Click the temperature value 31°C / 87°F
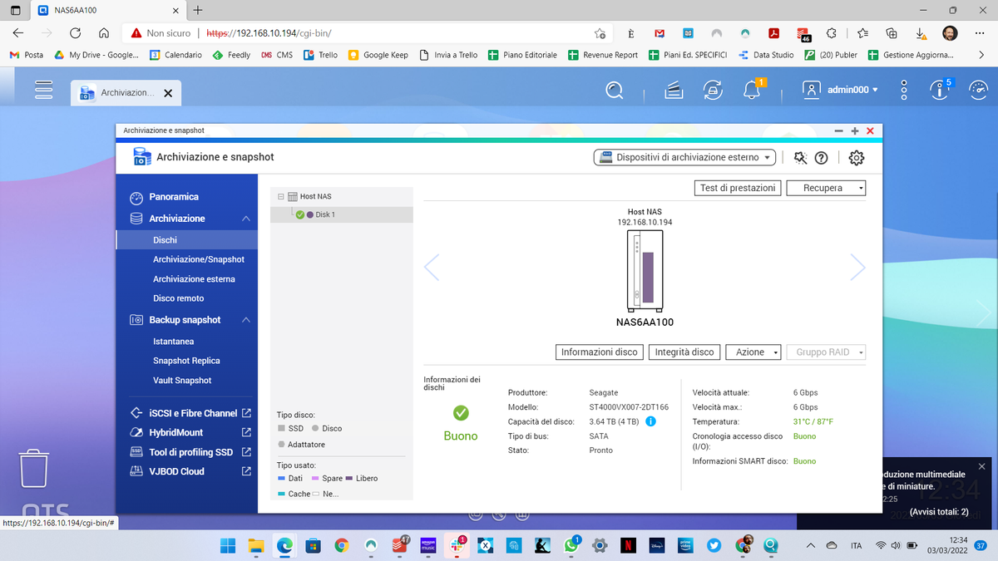Image resolution: width=998 pixels, height=561 pixels. [x=813, y=422]
